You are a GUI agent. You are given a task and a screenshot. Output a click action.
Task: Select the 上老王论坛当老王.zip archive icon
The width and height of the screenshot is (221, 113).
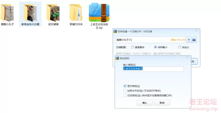pos(99,12)
